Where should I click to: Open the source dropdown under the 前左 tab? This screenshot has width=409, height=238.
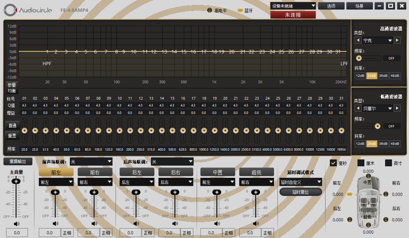(56, 182)
